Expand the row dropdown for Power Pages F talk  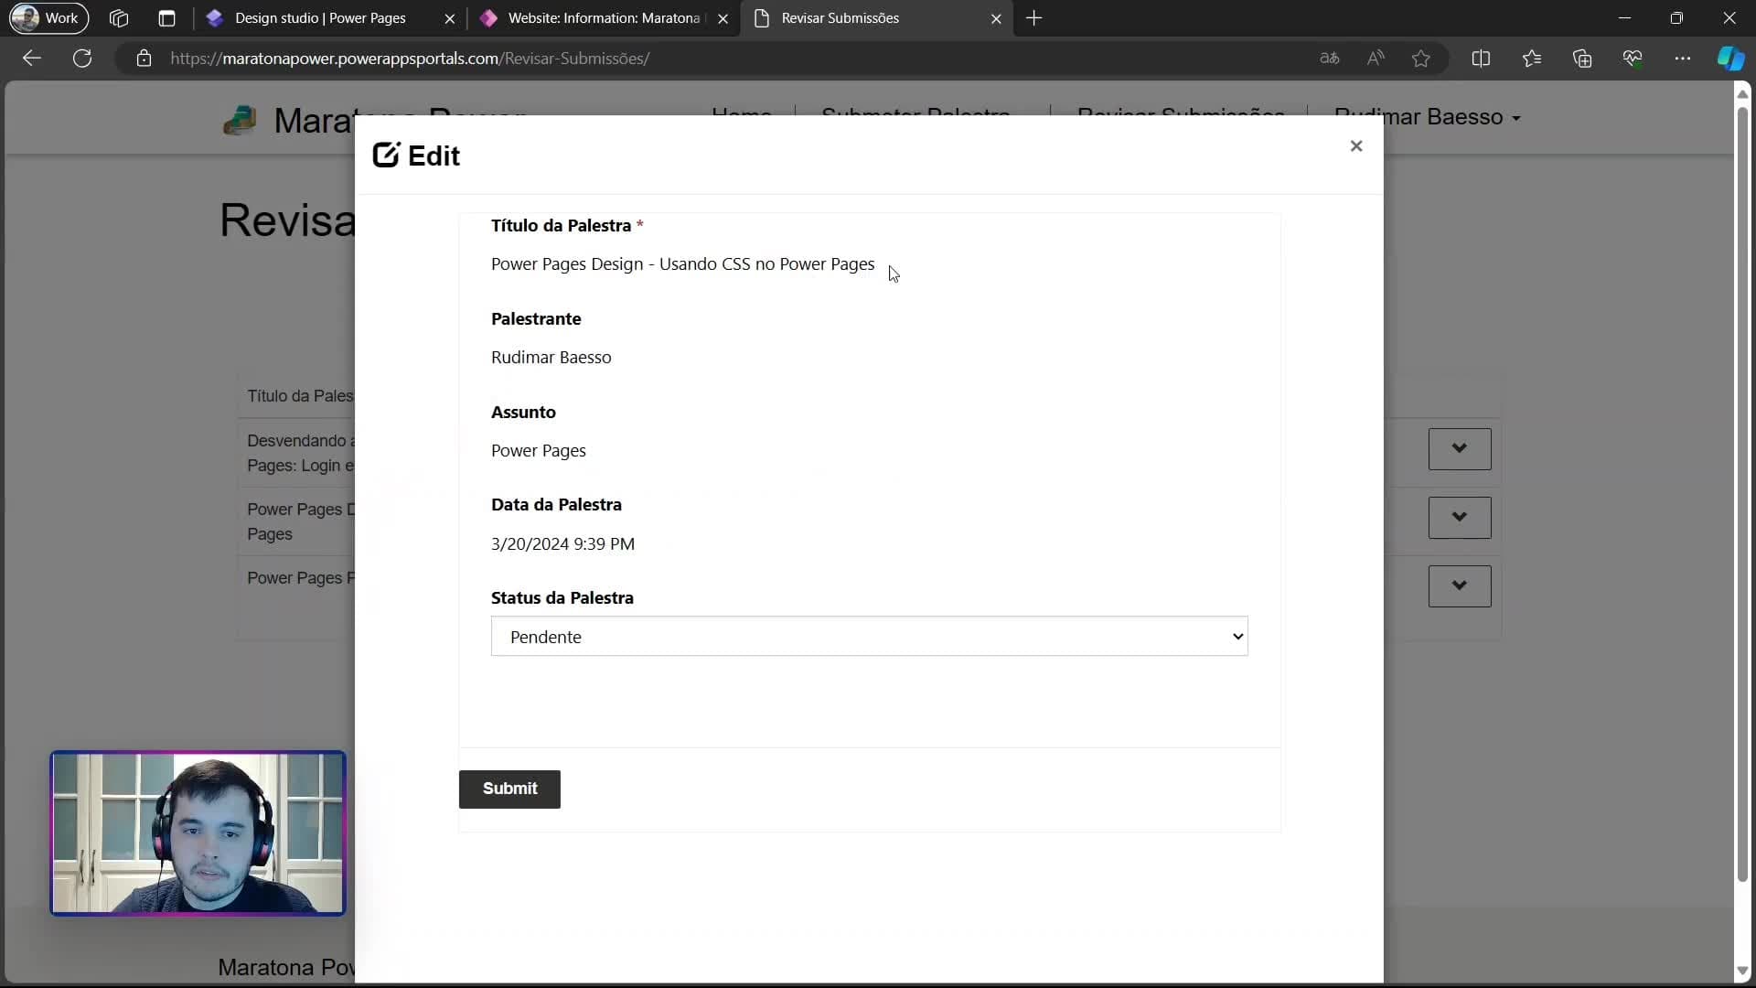[x=1460, y=586]
